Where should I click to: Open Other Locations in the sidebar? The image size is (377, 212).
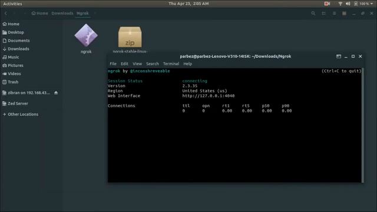coord(21,114)
